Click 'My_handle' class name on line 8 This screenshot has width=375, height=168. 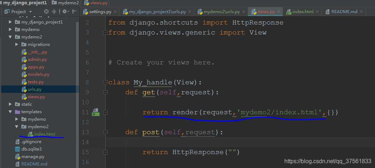tap(153, 82)
